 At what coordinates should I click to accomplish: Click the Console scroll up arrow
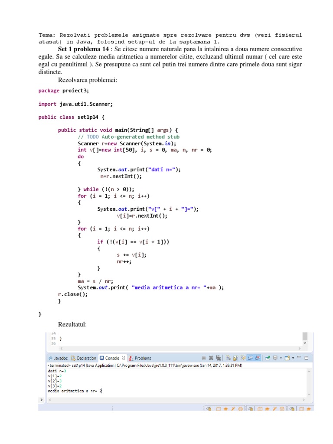[309, 371]
